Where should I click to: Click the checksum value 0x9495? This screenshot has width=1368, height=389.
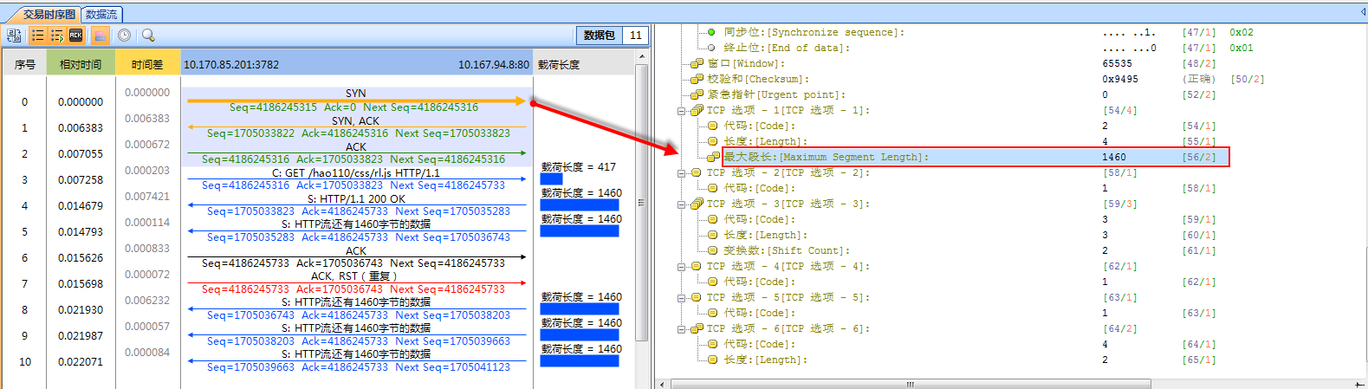tap(1120, 79)
